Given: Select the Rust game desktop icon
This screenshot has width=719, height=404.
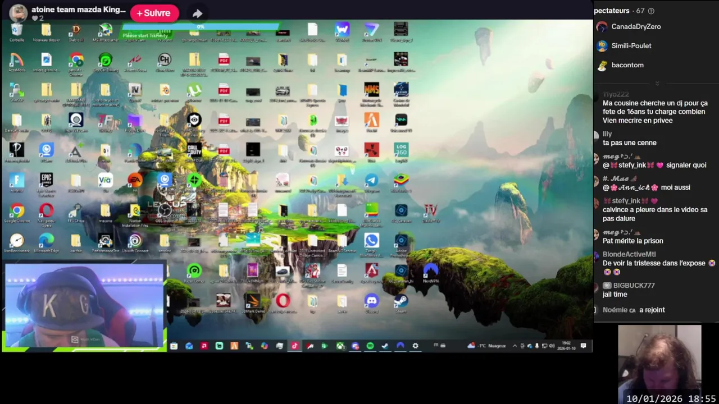Looking at the screenshot, I should (371, 153).
